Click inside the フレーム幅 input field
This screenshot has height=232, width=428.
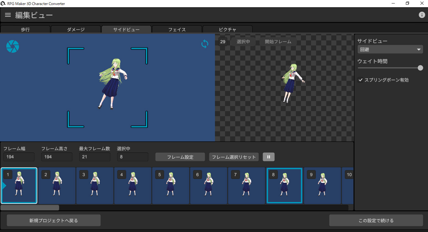(x=19, y=157)
